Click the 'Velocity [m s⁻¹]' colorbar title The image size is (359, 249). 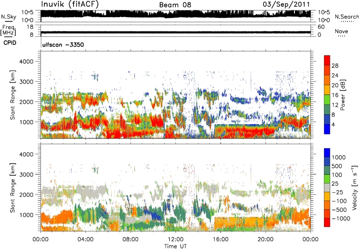tap(355, 187)
